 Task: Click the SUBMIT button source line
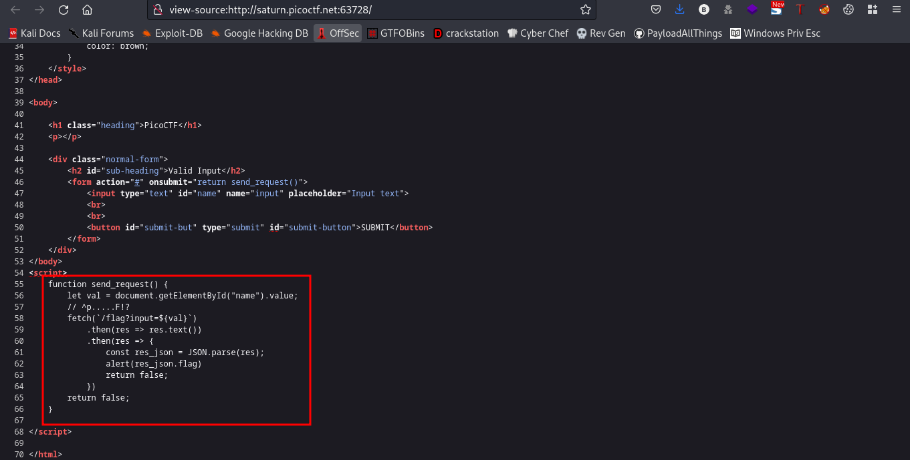coord(259,228)
